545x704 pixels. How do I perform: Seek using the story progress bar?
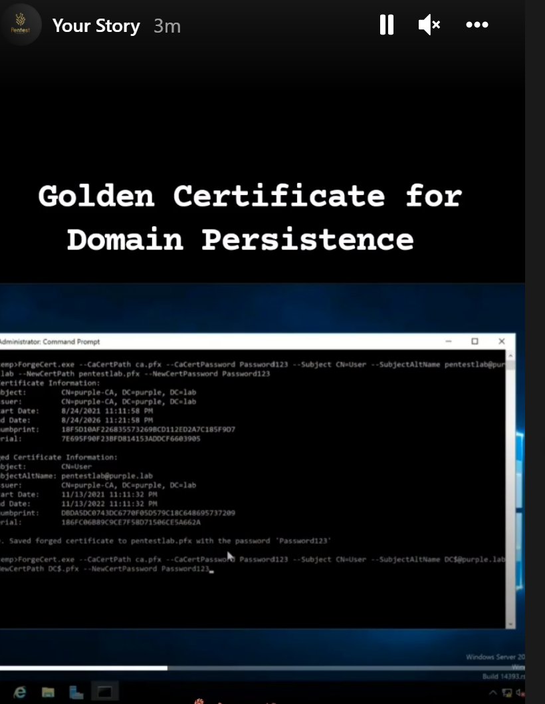click(266, 665)
